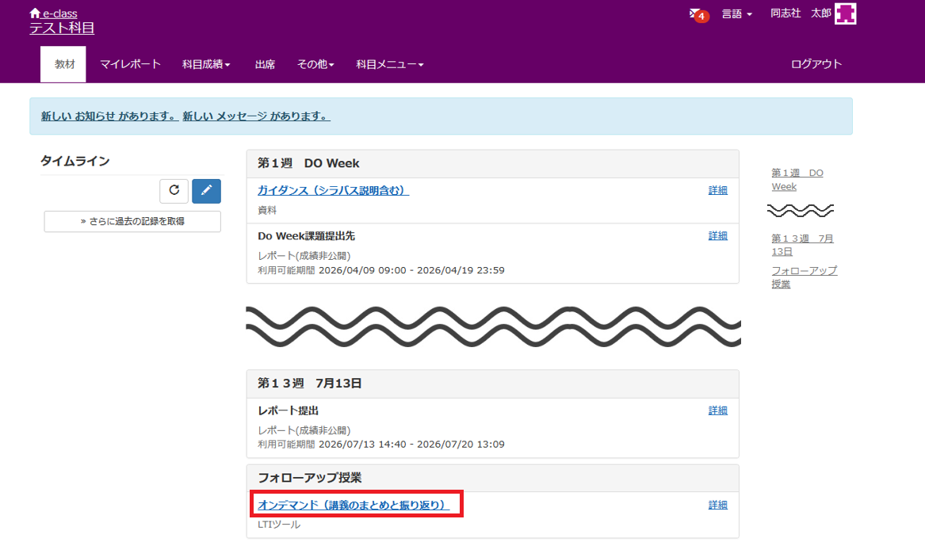Screen dimensions: 925x542
Task: Jump to フォローアップ授業 in sidebar
Action: point(804,277)
